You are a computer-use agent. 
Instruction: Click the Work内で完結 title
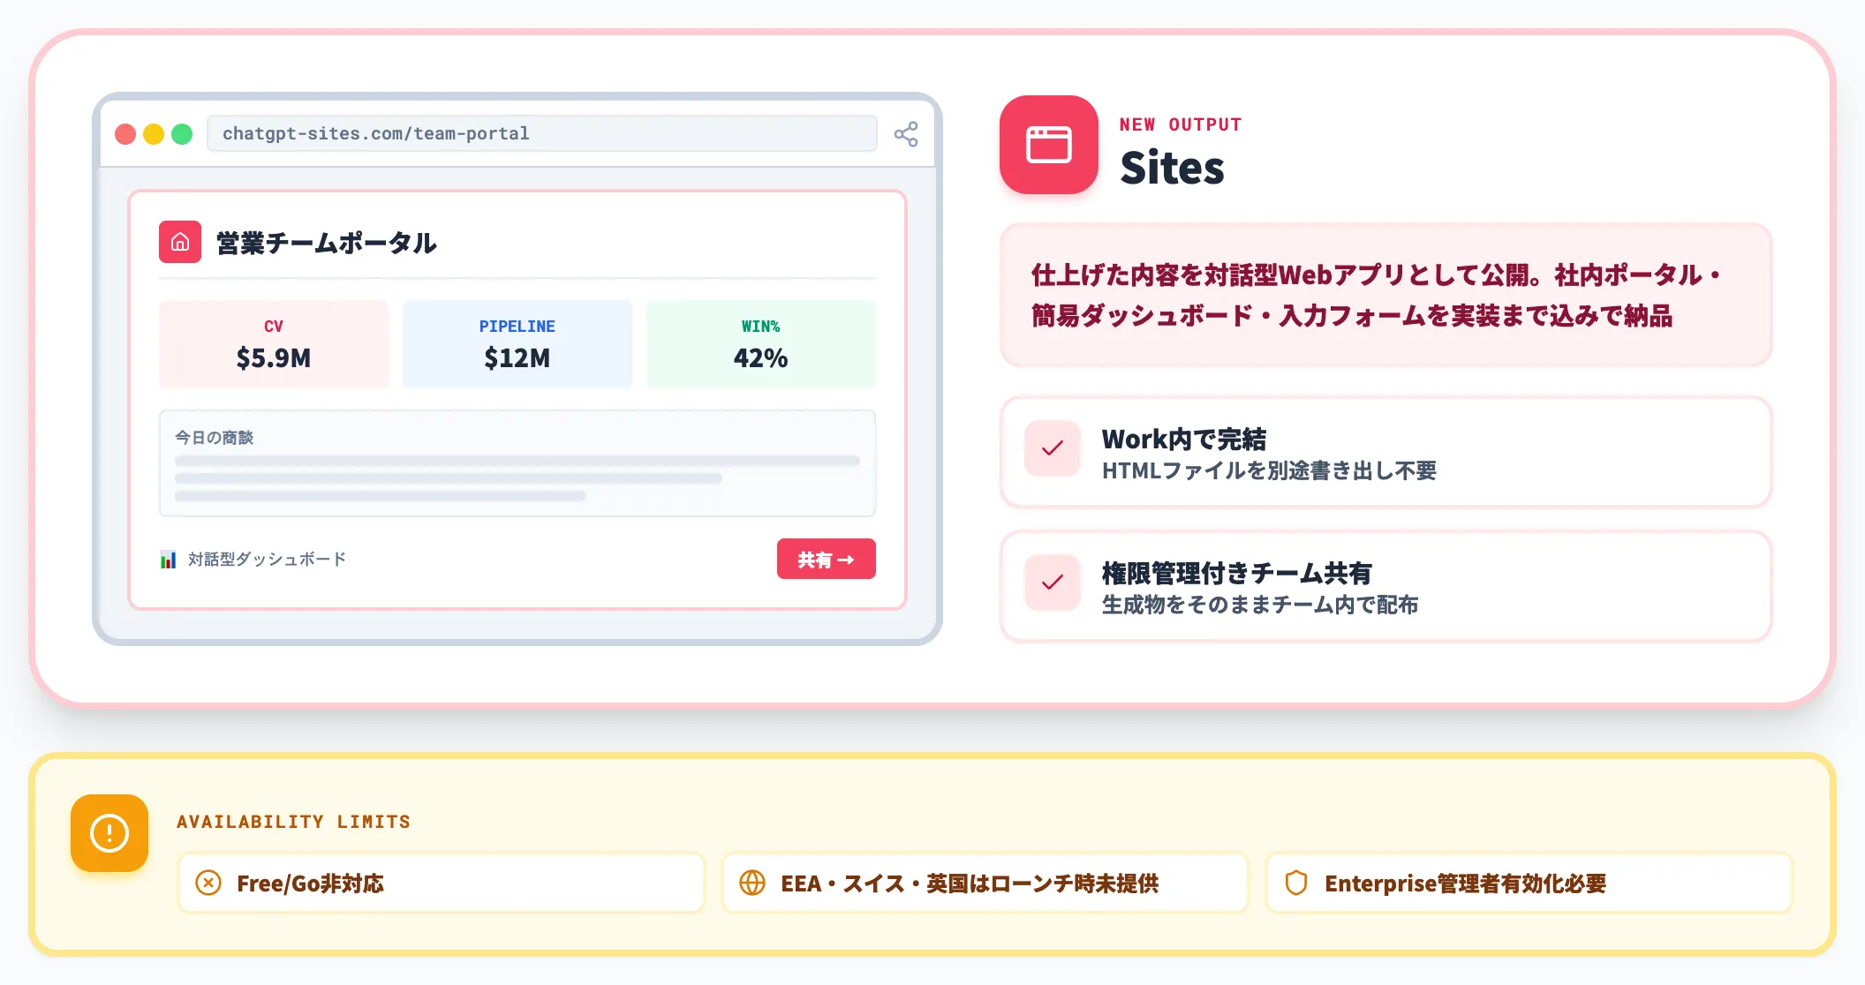pos(1184,439)
